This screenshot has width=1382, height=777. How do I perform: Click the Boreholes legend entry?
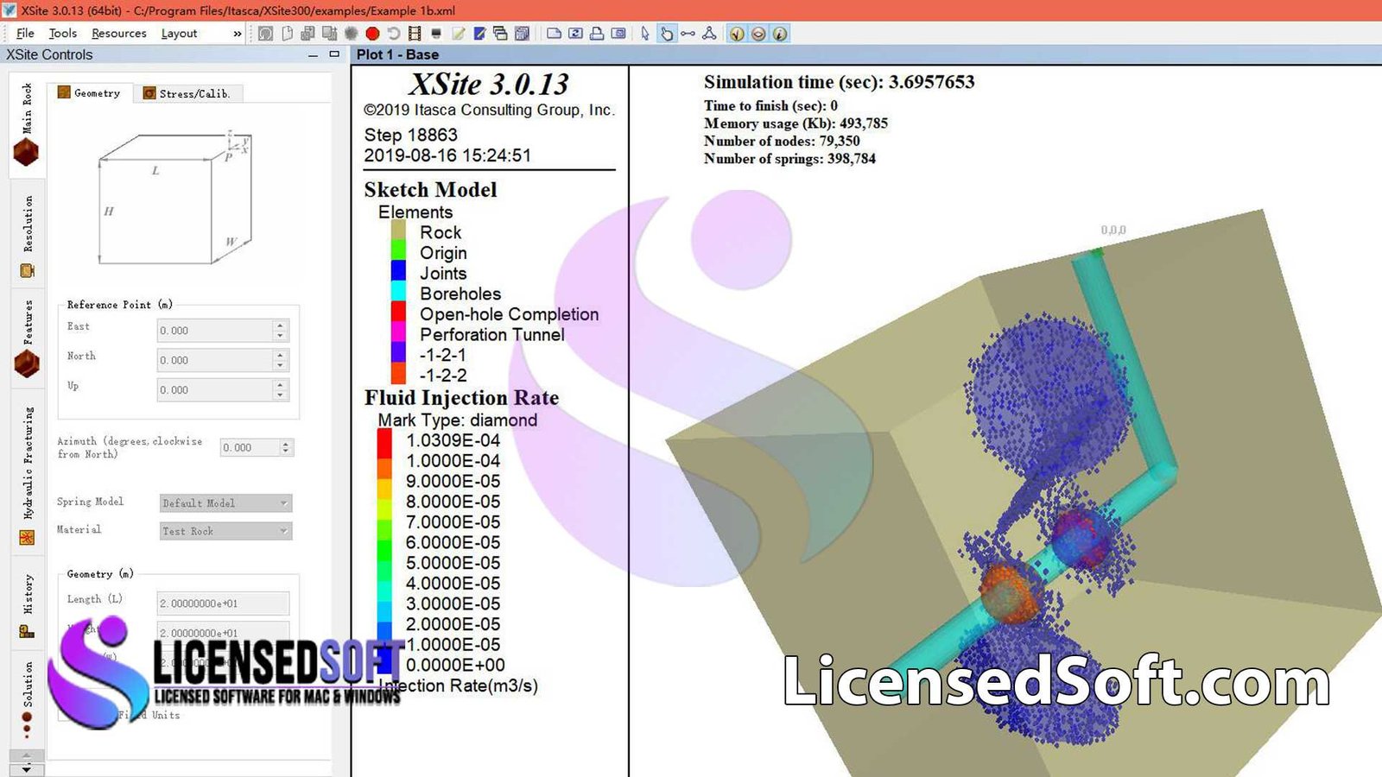pos(460,294)
